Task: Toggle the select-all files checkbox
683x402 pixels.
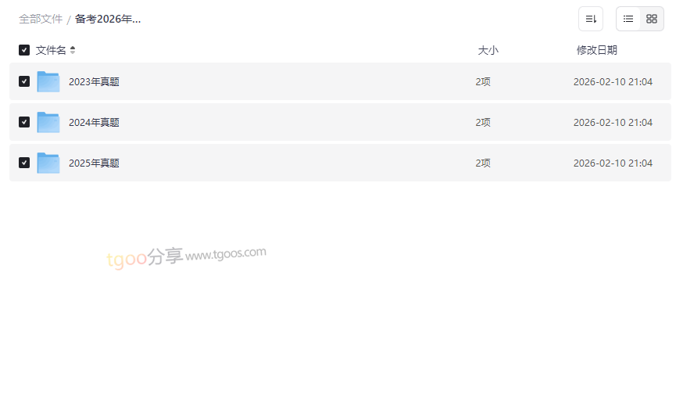Action: click(x=24, y=50)
